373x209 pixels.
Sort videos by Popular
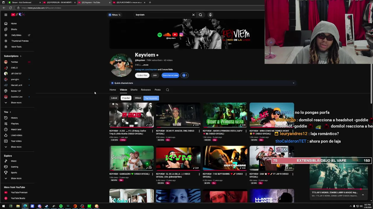(x=126, y=98)
